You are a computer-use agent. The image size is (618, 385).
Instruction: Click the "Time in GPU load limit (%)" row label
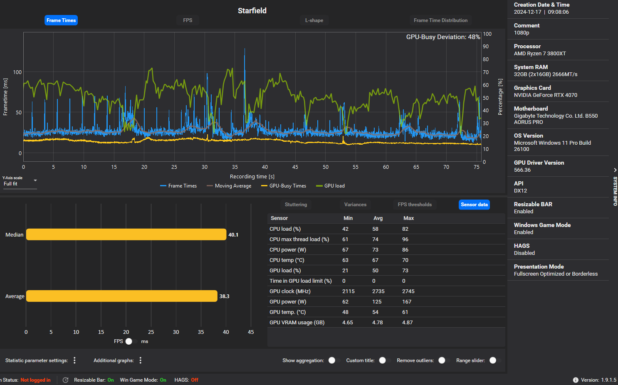[301, 281]
